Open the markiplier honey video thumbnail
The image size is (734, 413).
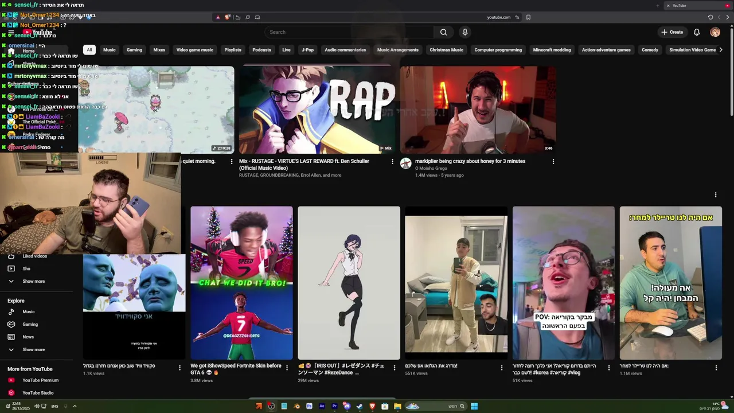478,110
